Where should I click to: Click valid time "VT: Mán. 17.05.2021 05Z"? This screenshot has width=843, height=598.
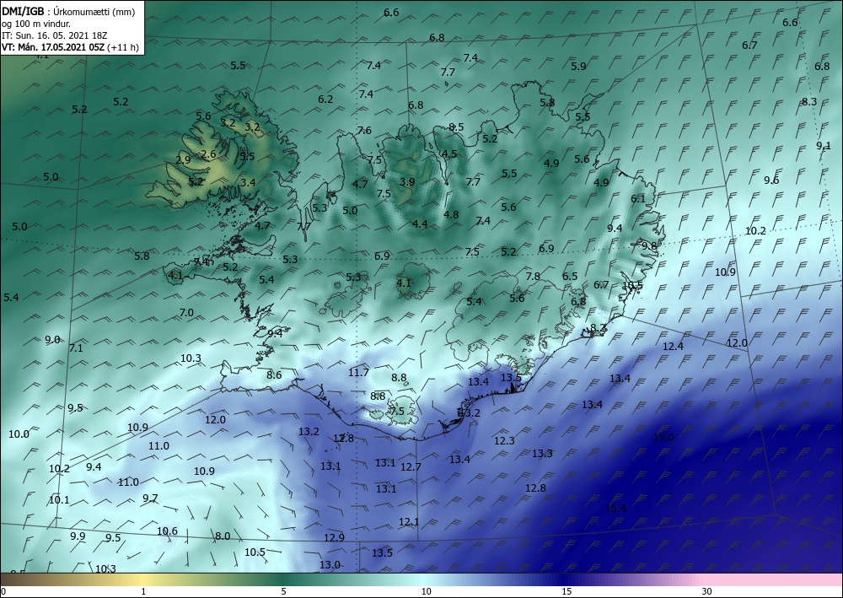click(54, 47)
